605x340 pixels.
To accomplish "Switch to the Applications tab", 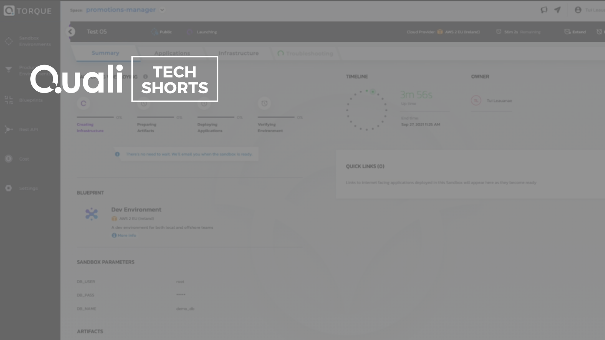I will [x=172, y=53].
